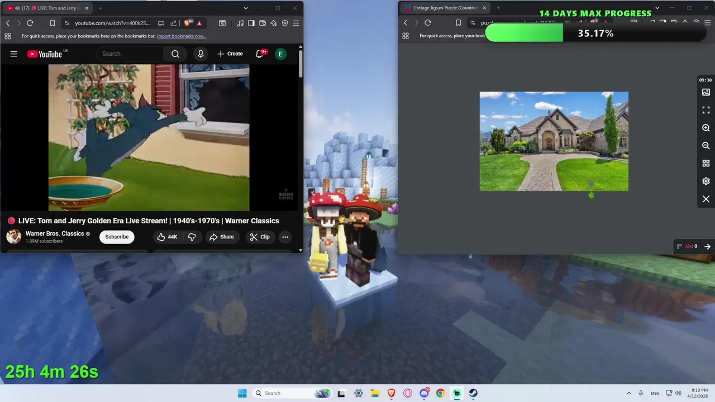Click Import bookmarks now link
This screenshot has width=715, height=402.
click(182, 36)
